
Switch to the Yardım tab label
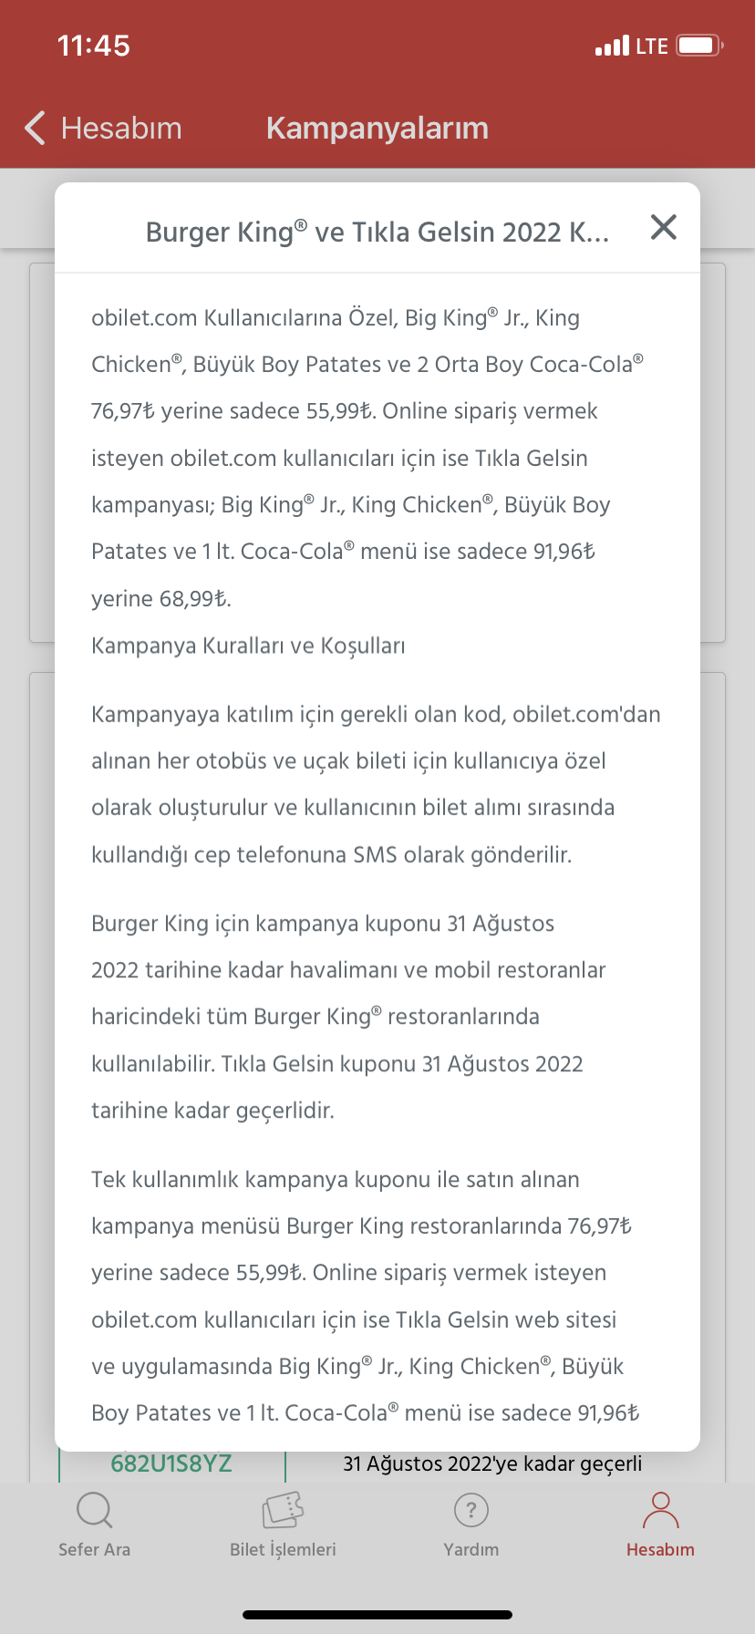[x=471, y=1549]
